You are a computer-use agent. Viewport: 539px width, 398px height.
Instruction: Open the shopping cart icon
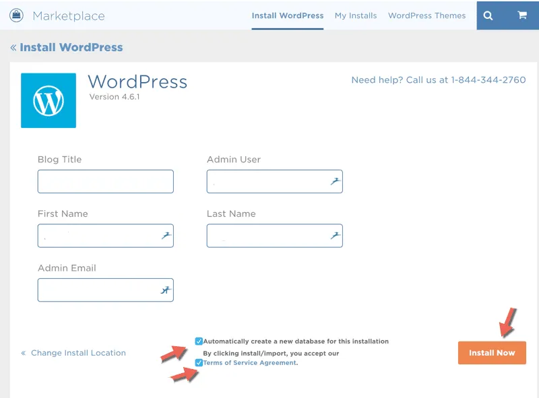point(521,15)
